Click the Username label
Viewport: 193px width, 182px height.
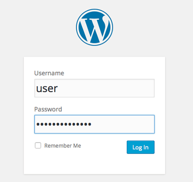pos(49,73)
